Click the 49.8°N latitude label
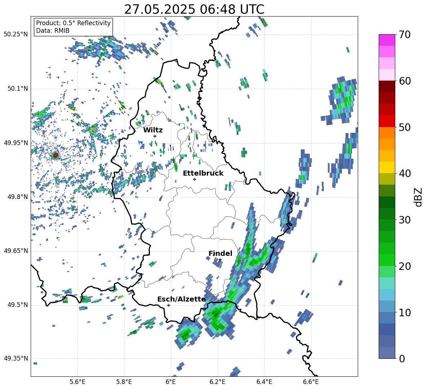This screenshot has width=427, height=389. (x=18, y=197)
